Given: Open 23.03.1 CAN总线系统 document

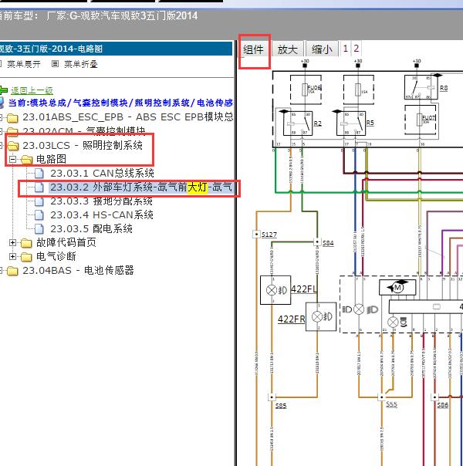Looking at the screenshot, I should click(x=102, y=174).
